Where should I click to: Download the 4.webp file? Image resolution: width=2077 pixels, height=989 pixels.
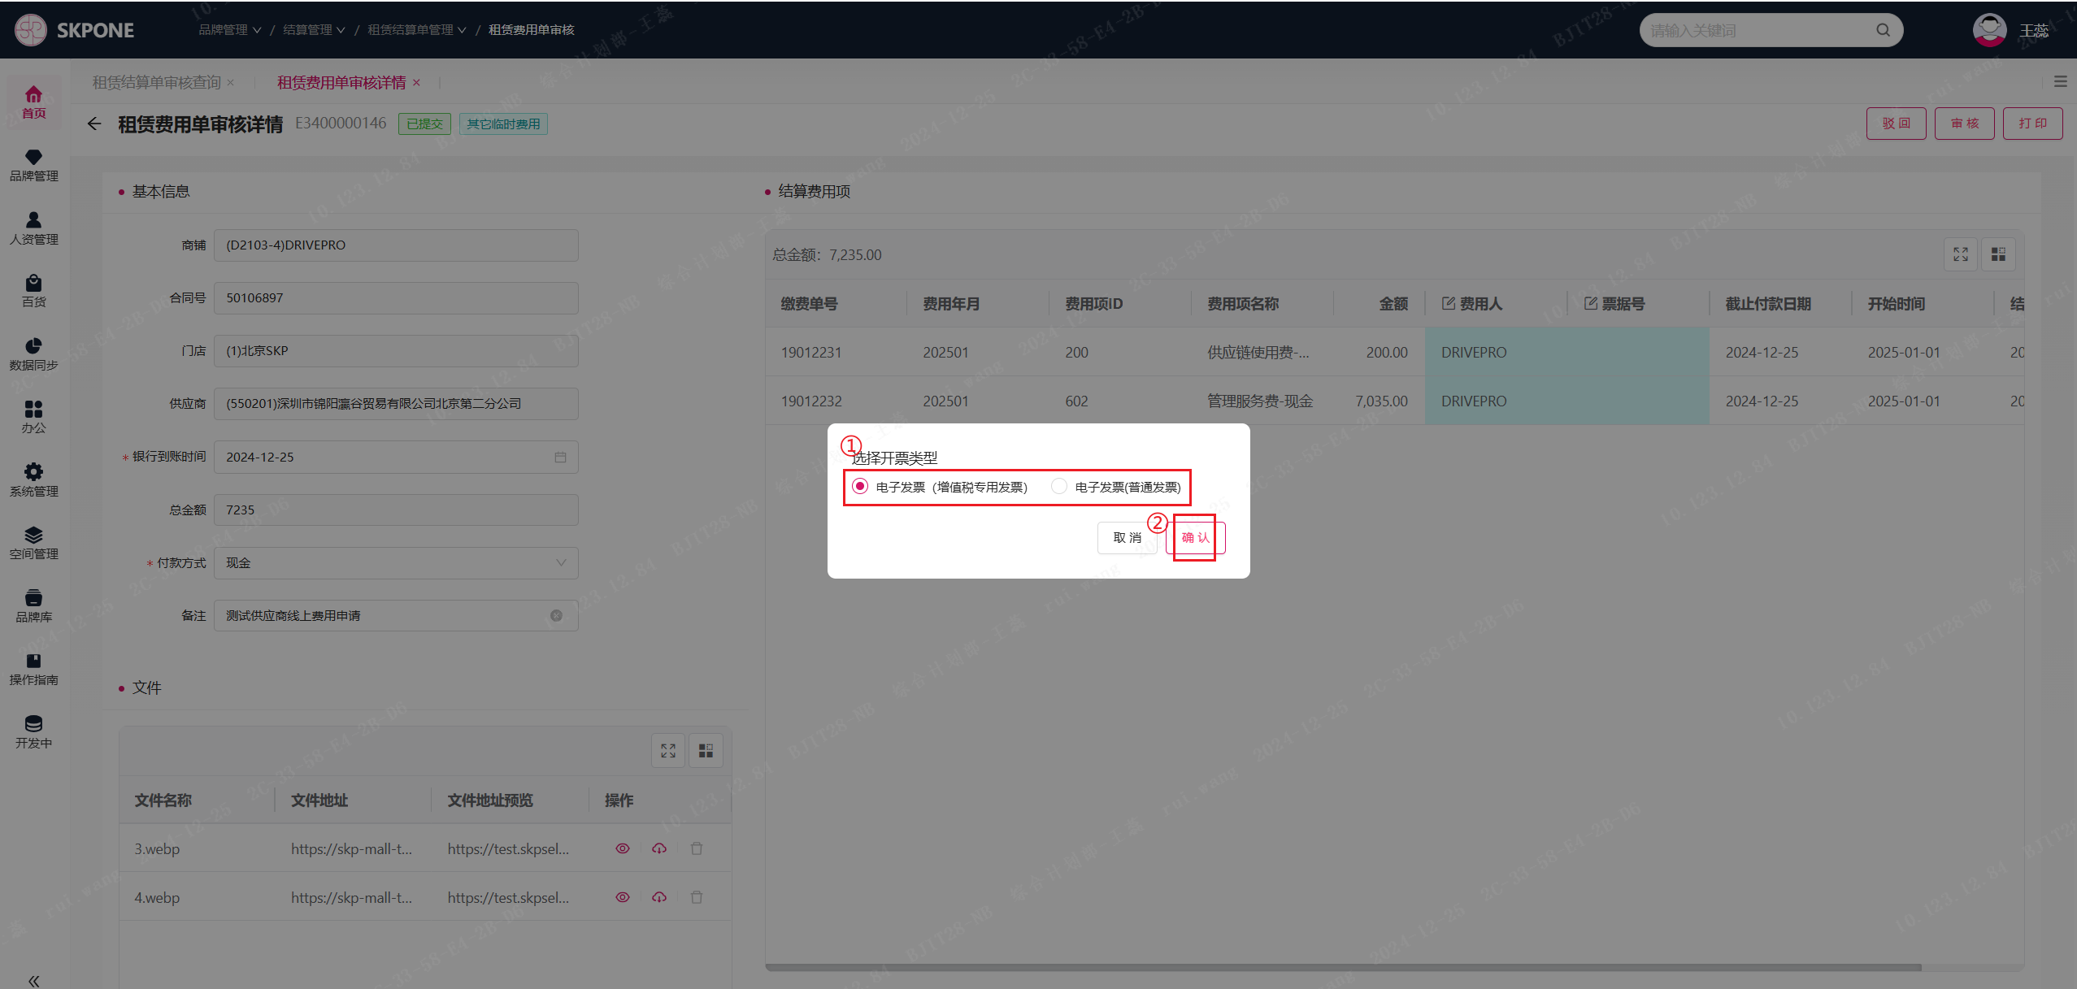[659, 897]
